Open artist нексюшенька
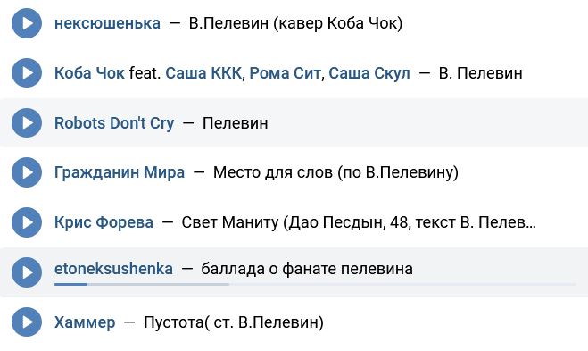The image size is (588, 351). pyautogui.click(x=107, y=23)
